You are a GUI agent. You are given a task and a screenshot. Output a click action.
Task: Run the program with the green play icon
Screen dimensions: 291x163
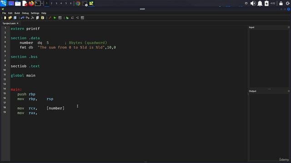pyautogui.click(x=55, y=18)
